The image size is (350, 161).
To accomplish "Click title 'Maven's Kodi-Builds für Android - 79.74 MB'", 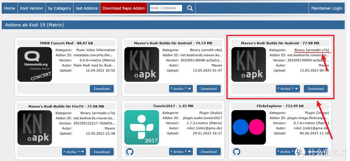I will click(x=173, y=43).
